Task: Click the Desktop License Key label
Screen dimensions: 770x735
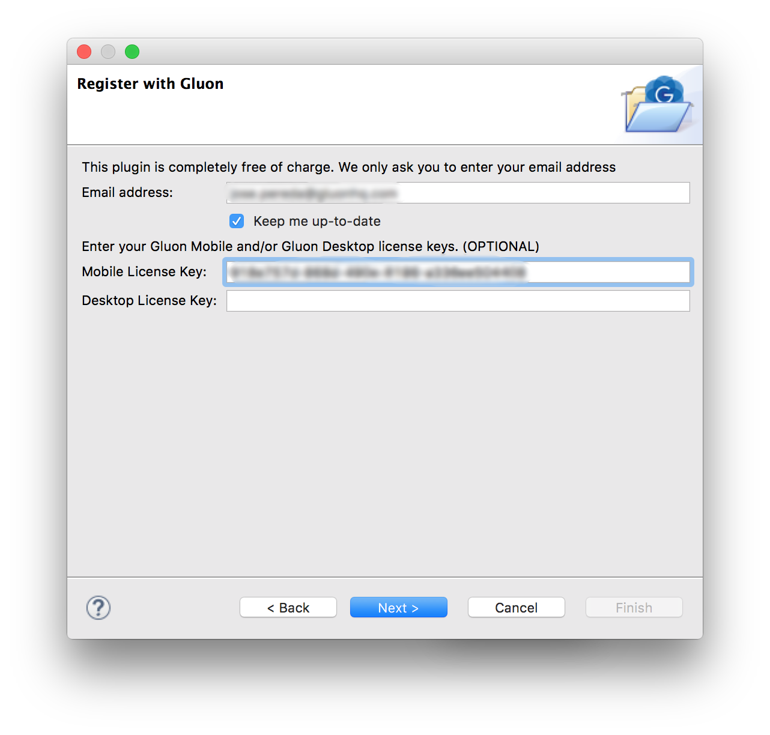Action: (149, 300)
